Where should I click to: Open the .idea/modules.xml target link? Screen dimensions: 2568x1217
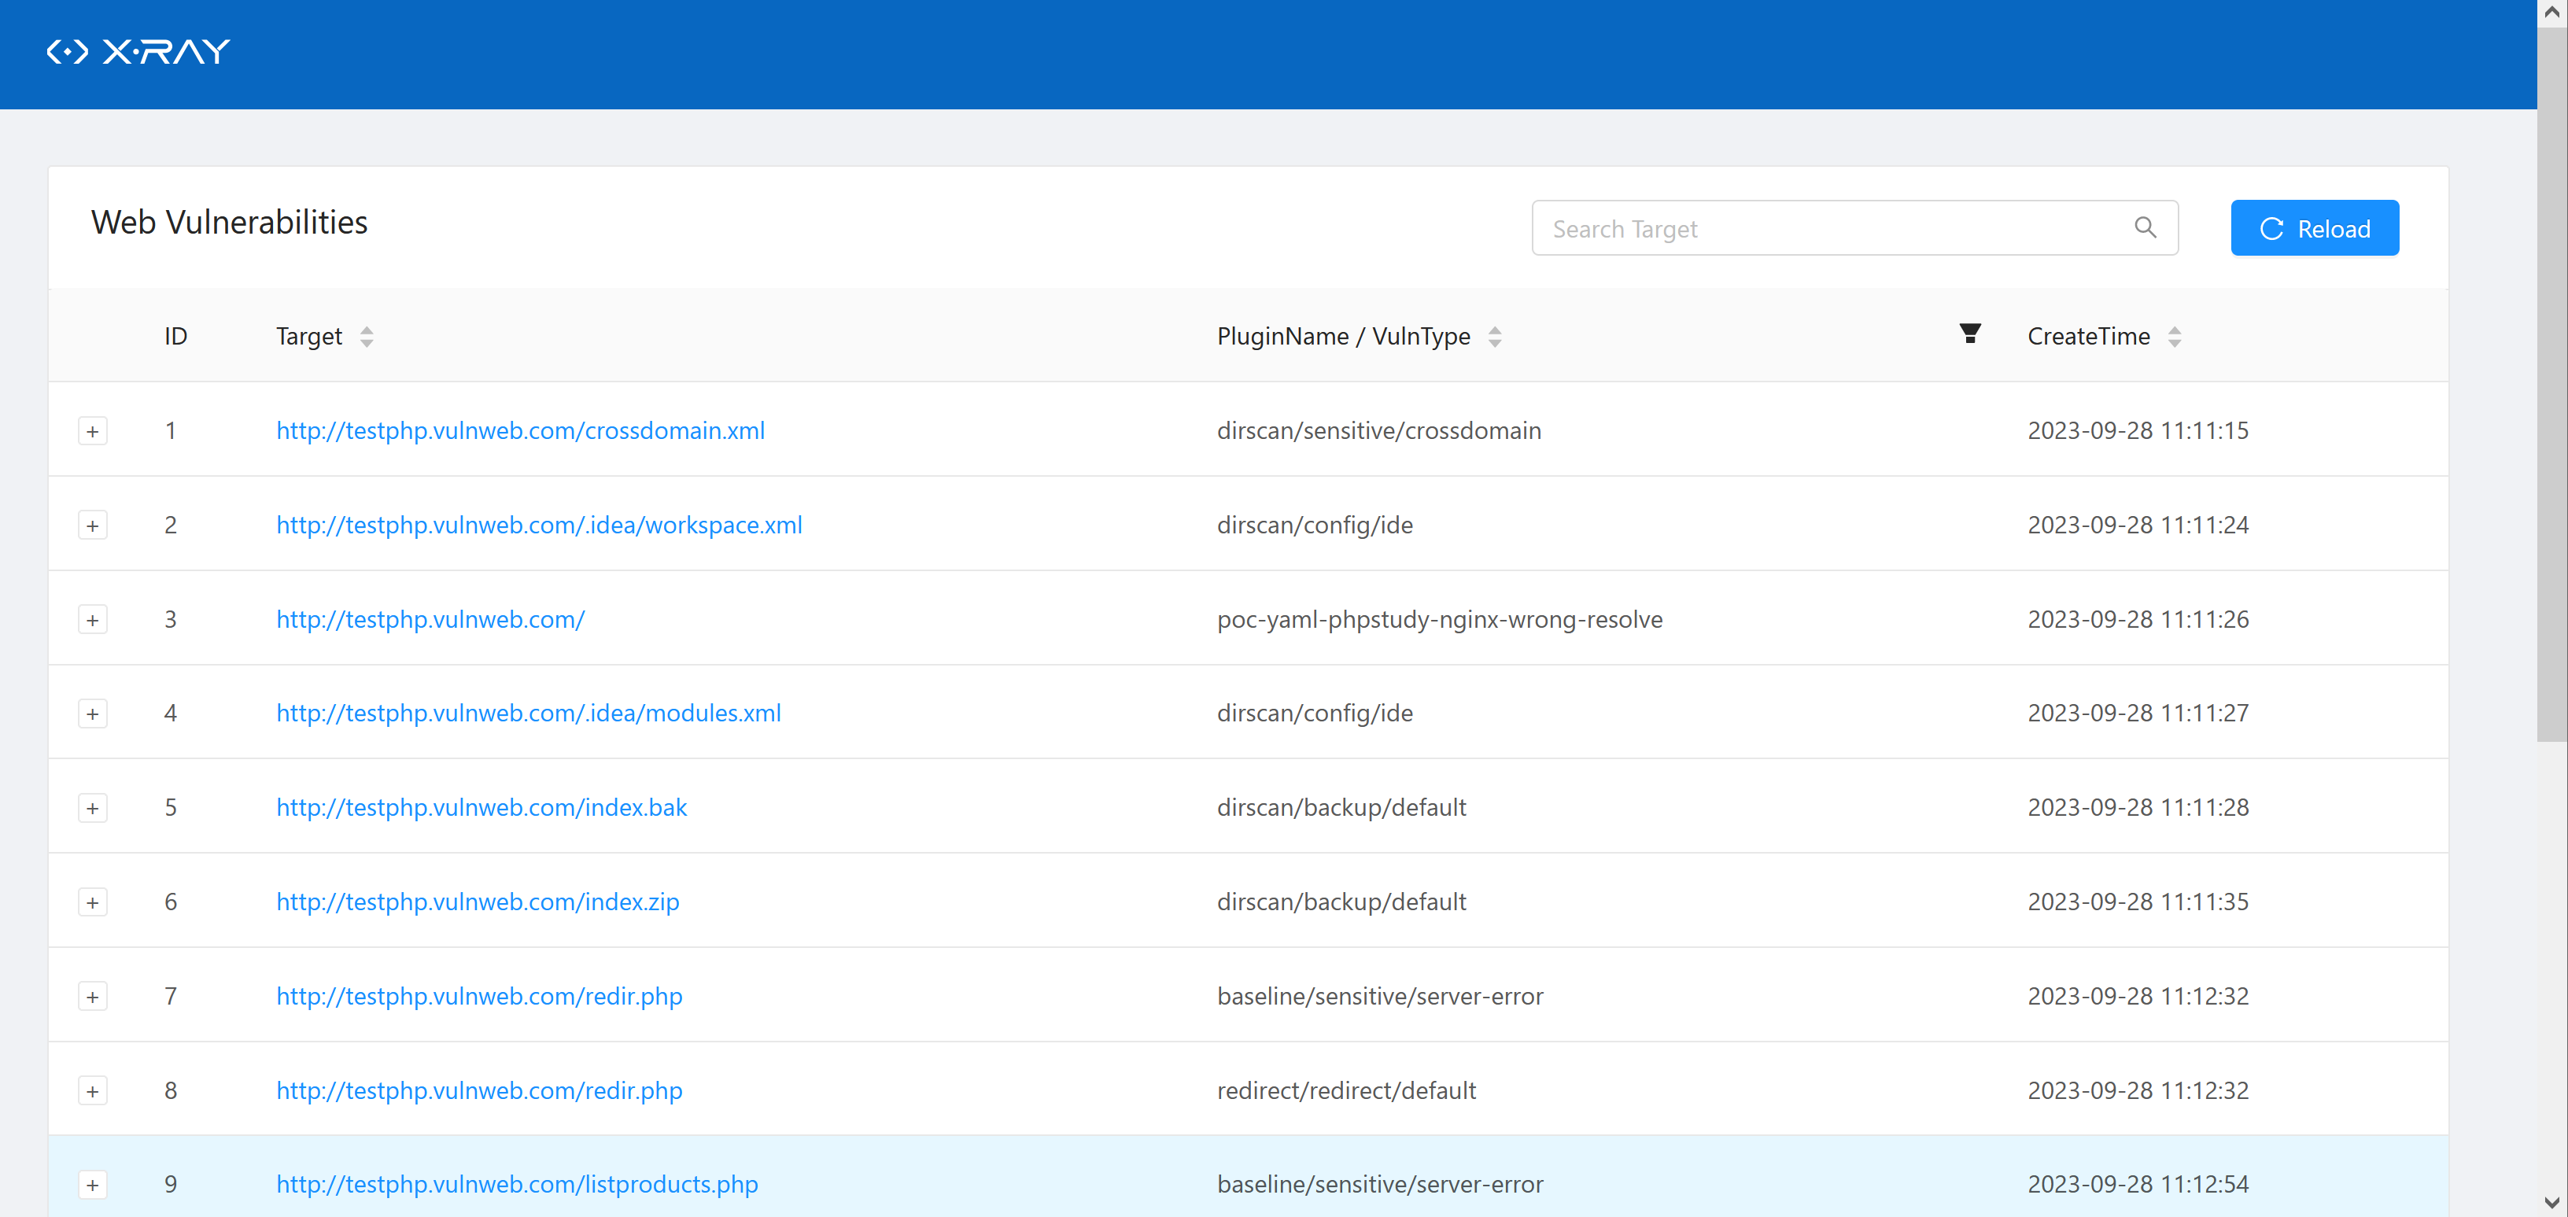point(529,713)
